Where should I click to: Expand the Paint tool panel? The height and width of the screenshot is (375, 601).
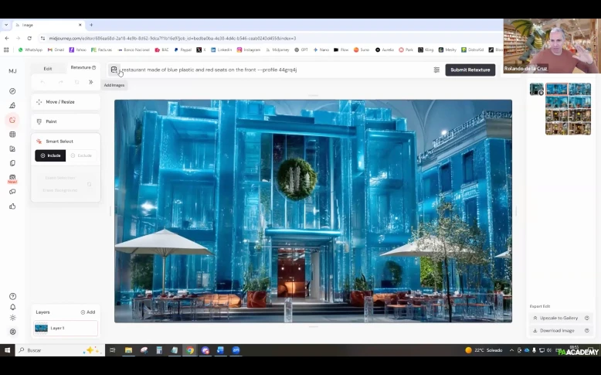click(66, 121)
